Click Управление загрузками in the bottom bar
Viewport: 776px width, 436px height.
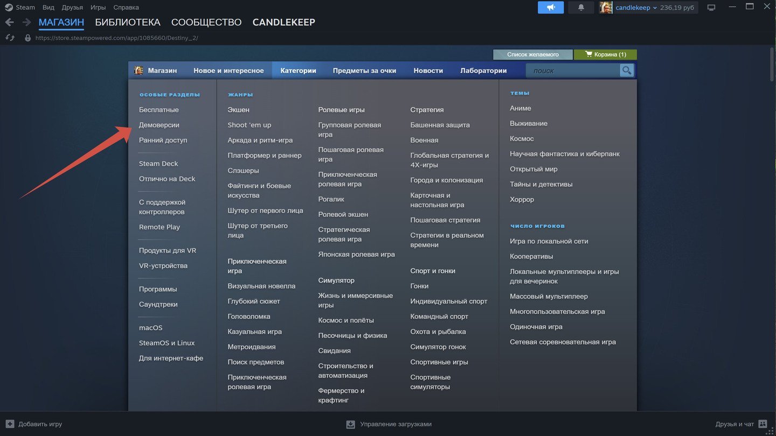(x=396, y=424)
